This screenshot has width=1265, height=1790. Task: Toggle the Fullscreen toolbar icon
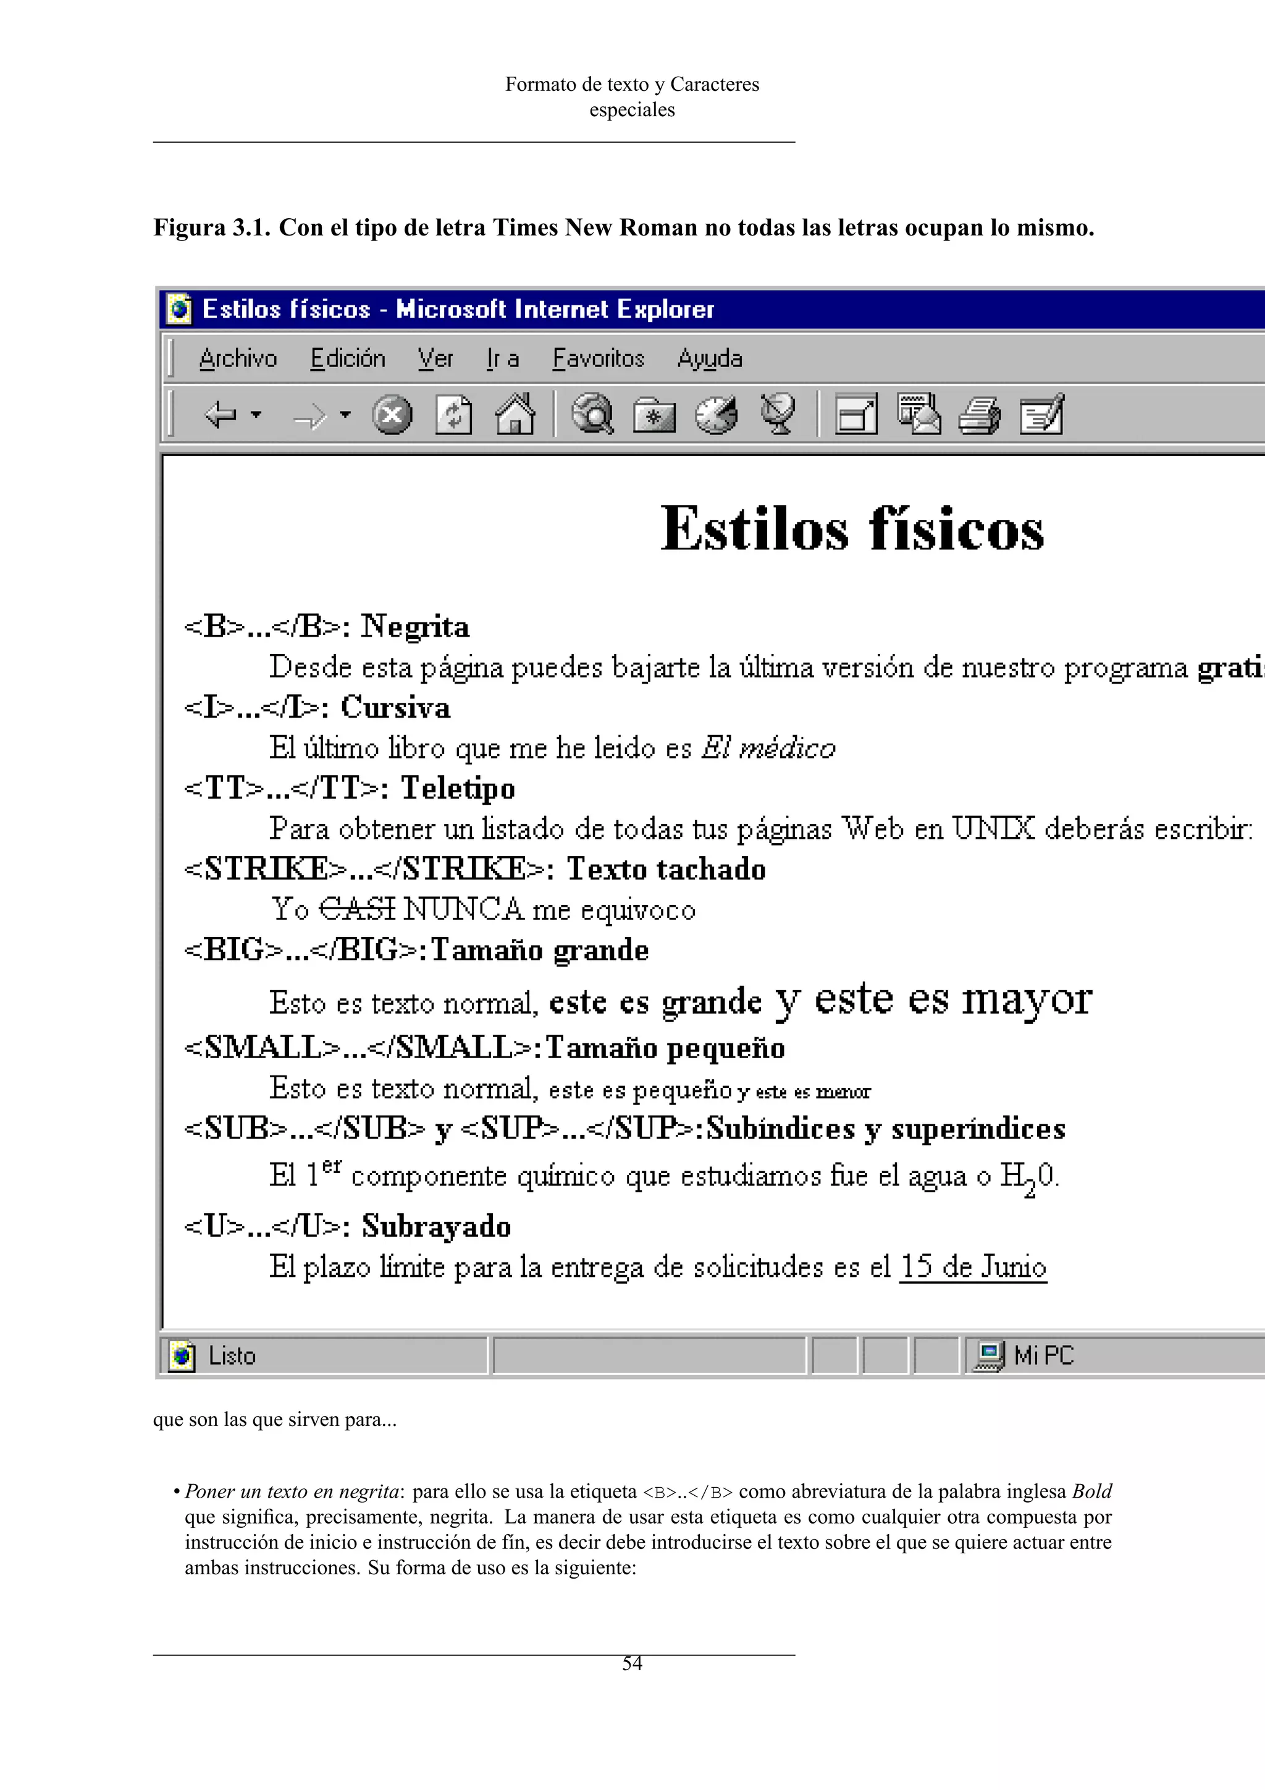point(856,414)
